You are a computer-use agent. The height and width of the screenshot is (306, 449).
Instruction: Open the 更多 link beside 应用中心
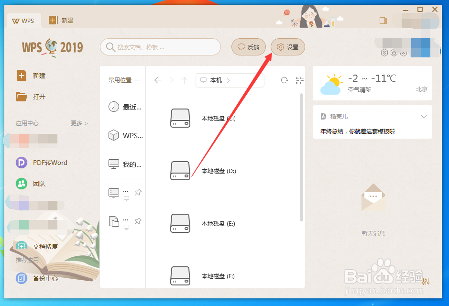tap(79, 123)
